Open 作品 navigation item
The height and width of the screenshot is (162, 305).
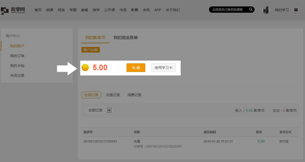tap(123, 10)
